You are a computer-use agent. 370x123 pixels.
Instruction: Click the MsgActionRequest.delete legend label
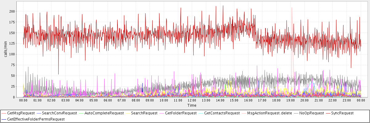click(x=269, y=113)
